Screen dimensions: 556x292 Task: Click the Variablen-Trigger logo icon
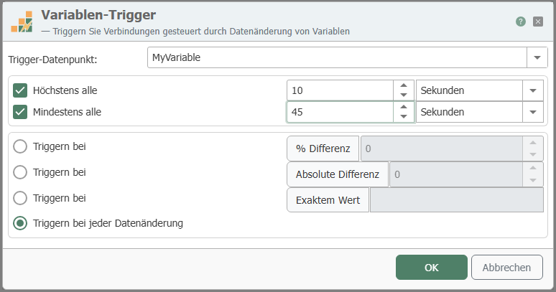22,22
